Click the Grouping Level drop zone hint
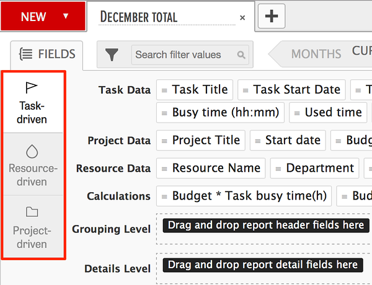The width and height of the screenshot is (372, 285). coord(266,226)
